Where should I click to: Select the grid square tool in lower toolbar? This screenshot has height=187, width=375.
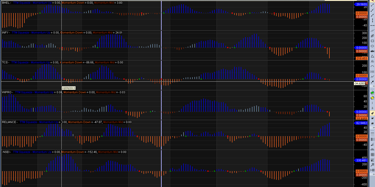click(372, 155)
